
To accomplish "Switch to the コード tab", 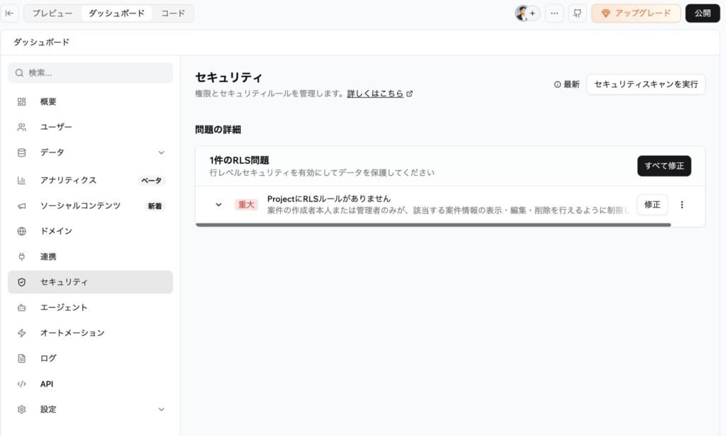I will (173, 13).
